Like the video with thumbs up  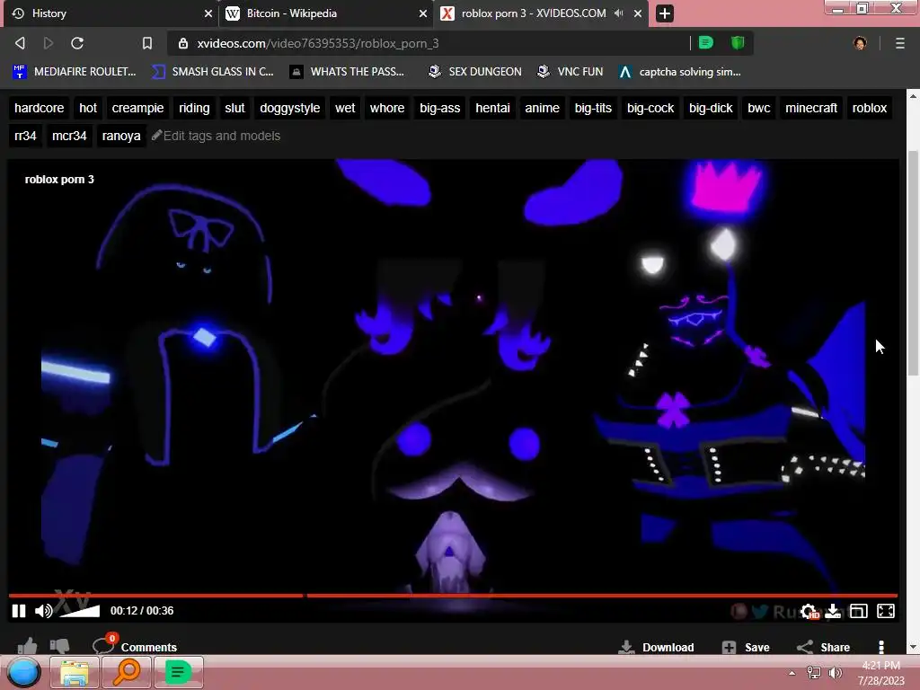[x=27, y=646]
